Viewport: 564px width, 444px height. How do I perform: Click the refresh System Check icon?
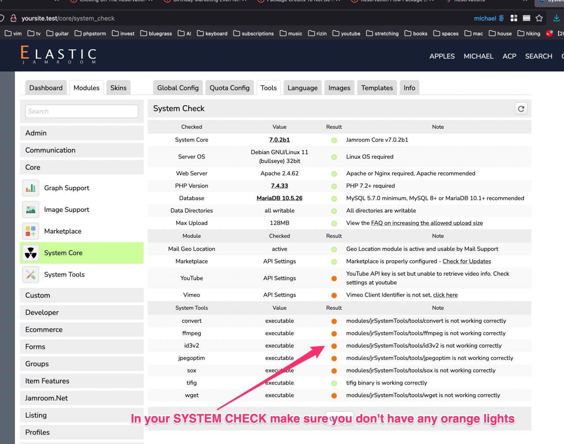[521, 109]
